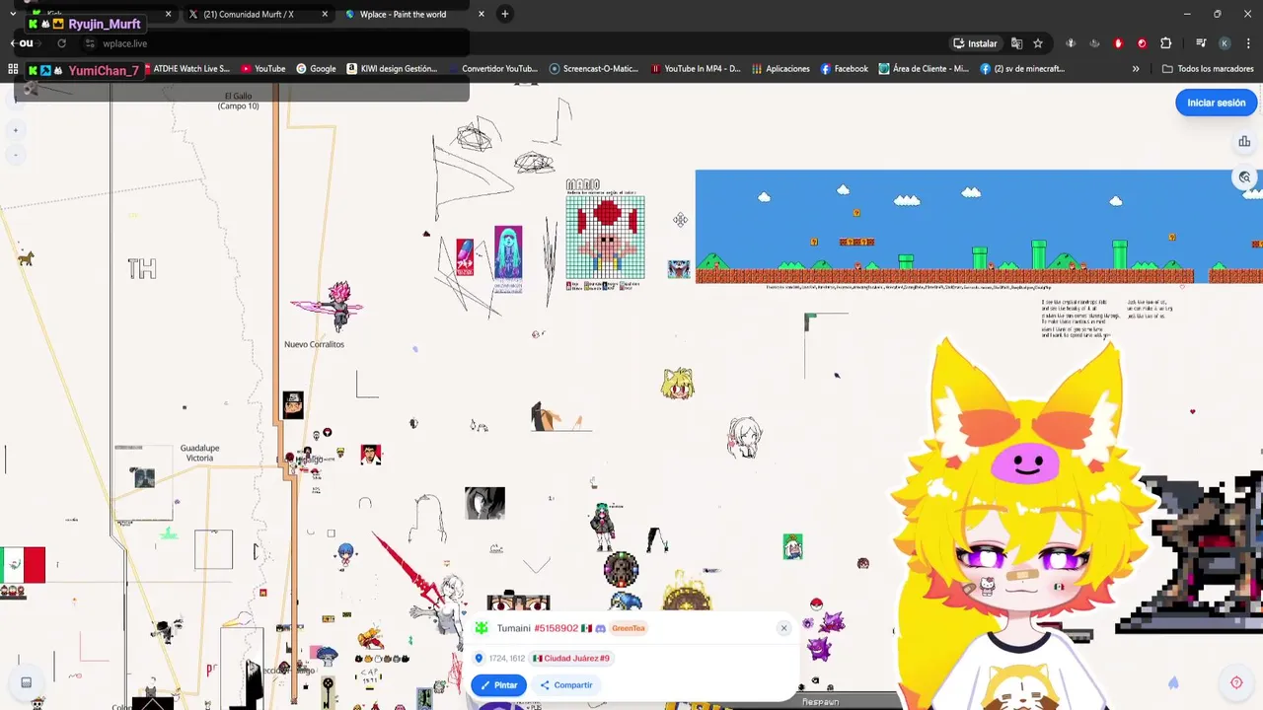The width and height of the screenshot is (1263, 710).
Task: Click the Iniciar sesión button
Action: coord(1216,103)
